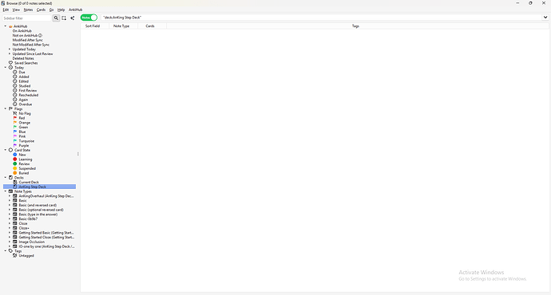551x295 pixels.
Task: Filter by New card state
Action: pyautogui.click(x=22, y=155)
